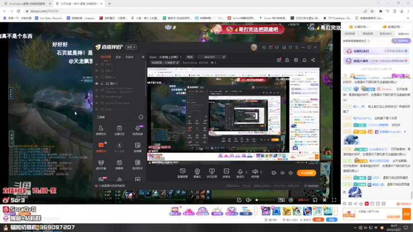The image size is (413, 232).
Task: Open the 房管助手 tool in the toolbox
Action: (x=101, y=130)
